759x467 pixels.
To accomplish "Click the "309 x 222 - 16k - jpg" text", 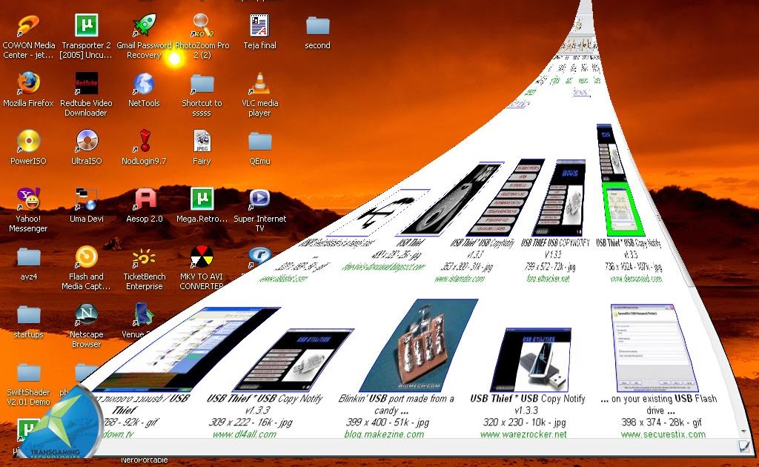I will pos(251,422).
